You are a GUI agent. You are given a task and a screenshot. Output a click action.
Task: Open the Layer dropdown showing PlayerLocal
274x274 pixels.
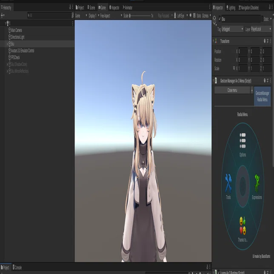(261, 29)
